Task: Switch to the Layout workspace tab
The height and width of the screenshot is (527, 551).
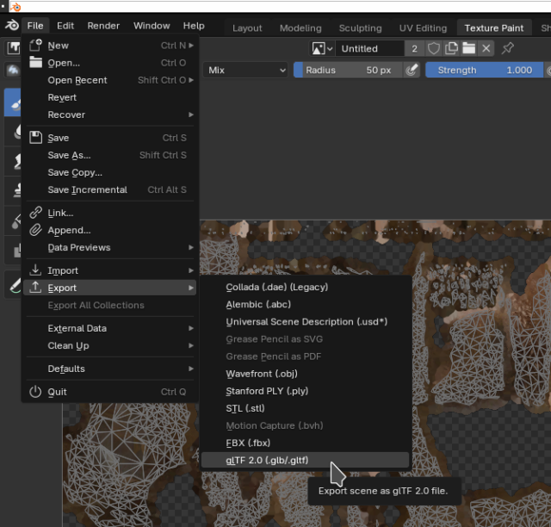Action: click(247, 28)
